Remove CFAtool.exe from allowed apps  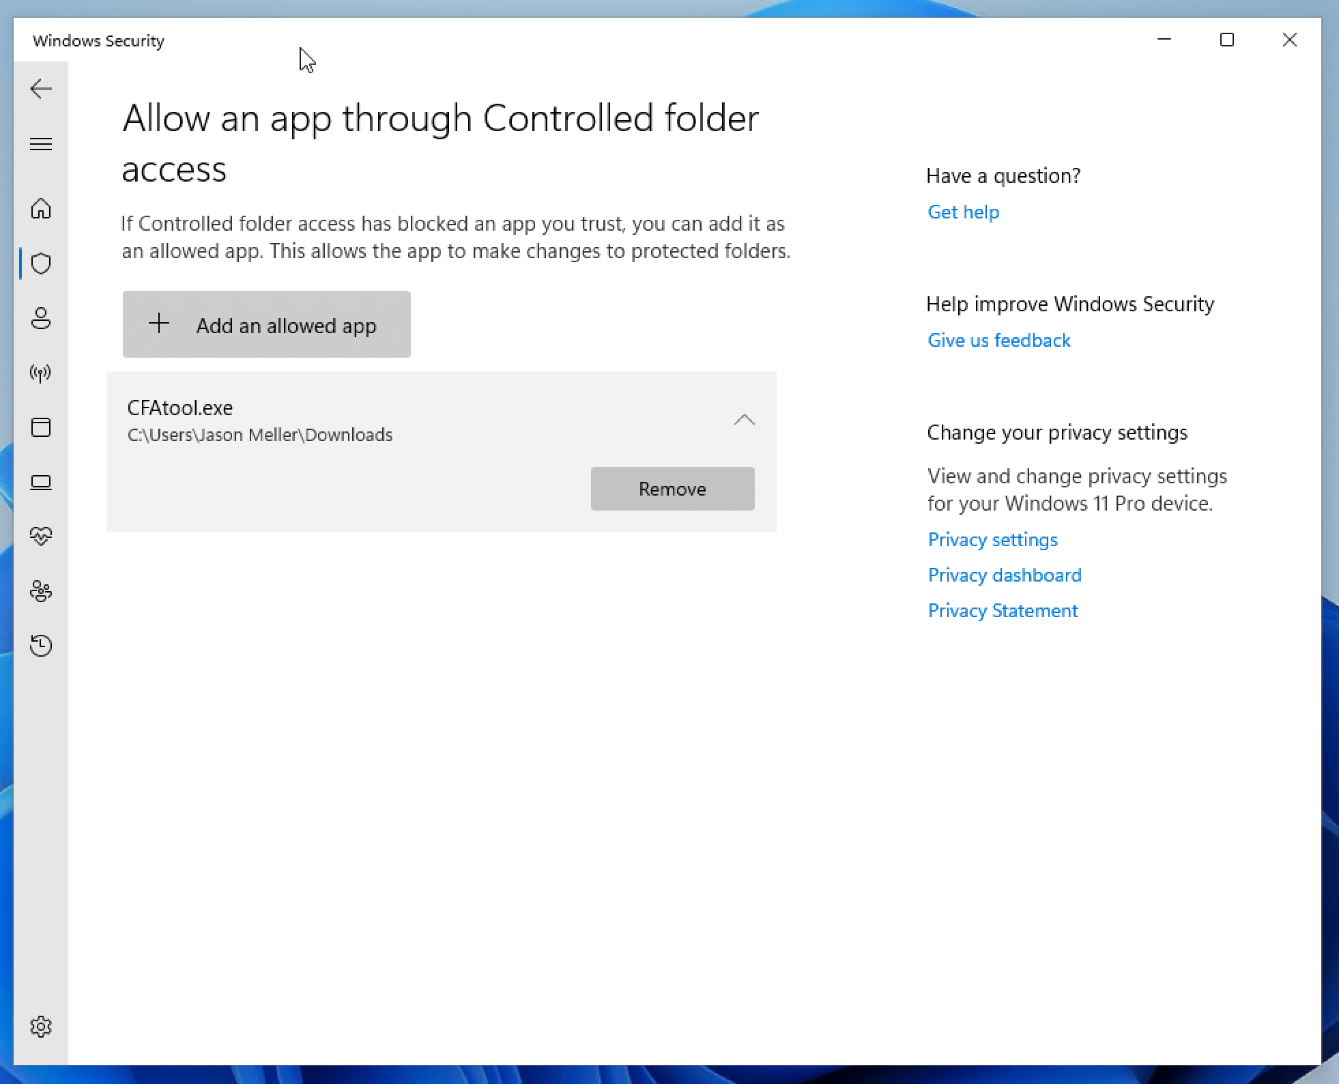672,489
